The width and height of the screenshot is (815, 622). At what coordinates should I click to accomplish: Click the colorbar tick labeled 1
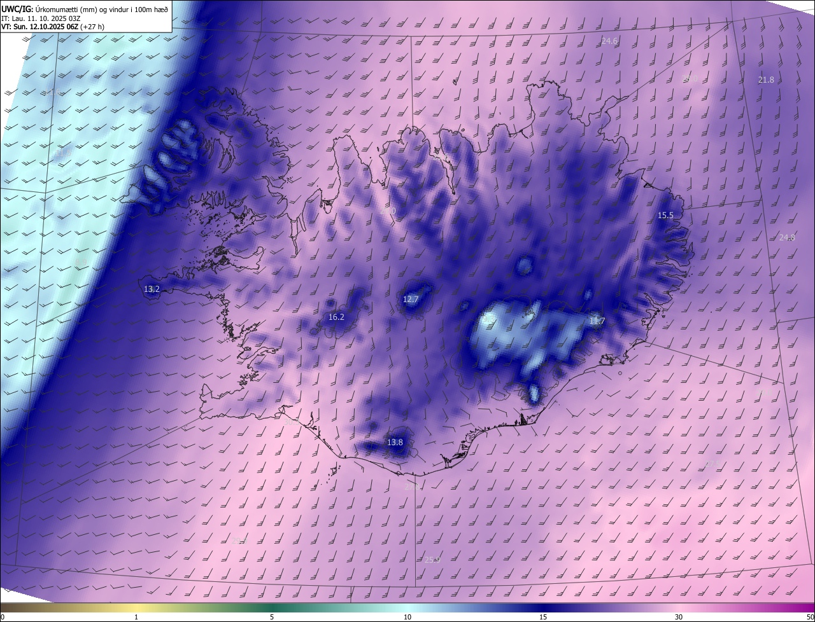[x=136, y=617]
